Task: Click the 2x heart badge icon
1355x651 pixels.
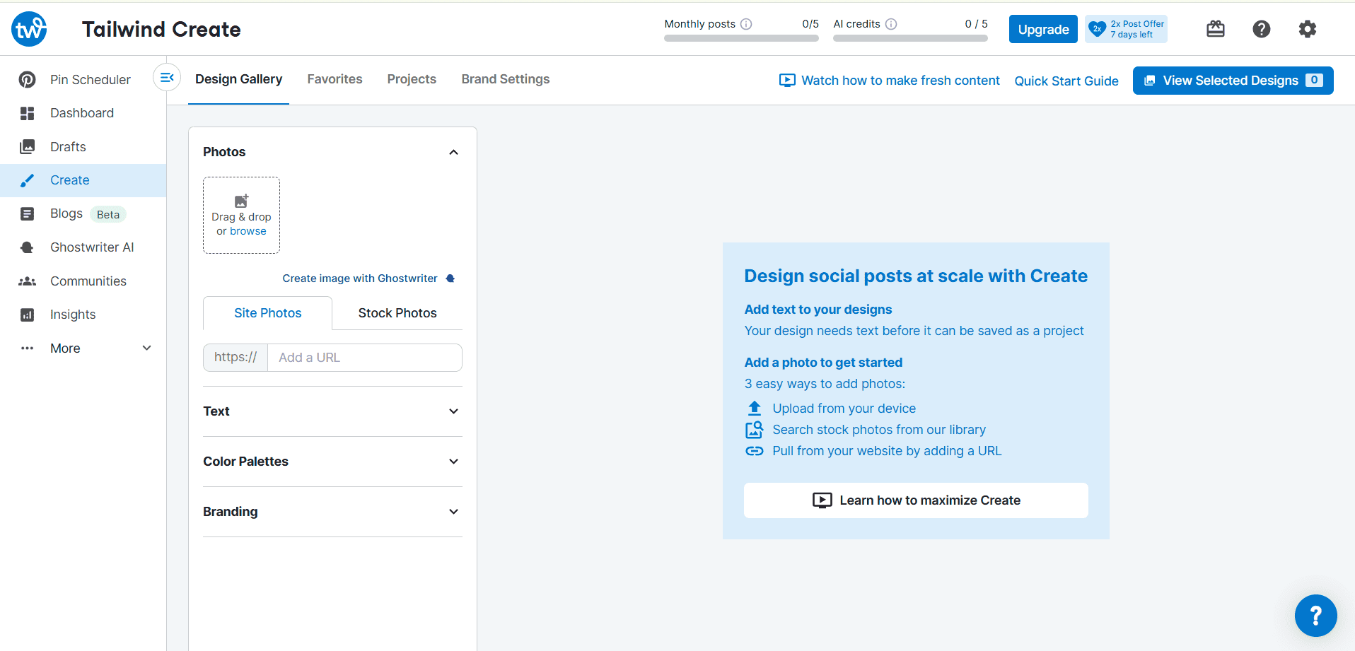Action: 1097,29
